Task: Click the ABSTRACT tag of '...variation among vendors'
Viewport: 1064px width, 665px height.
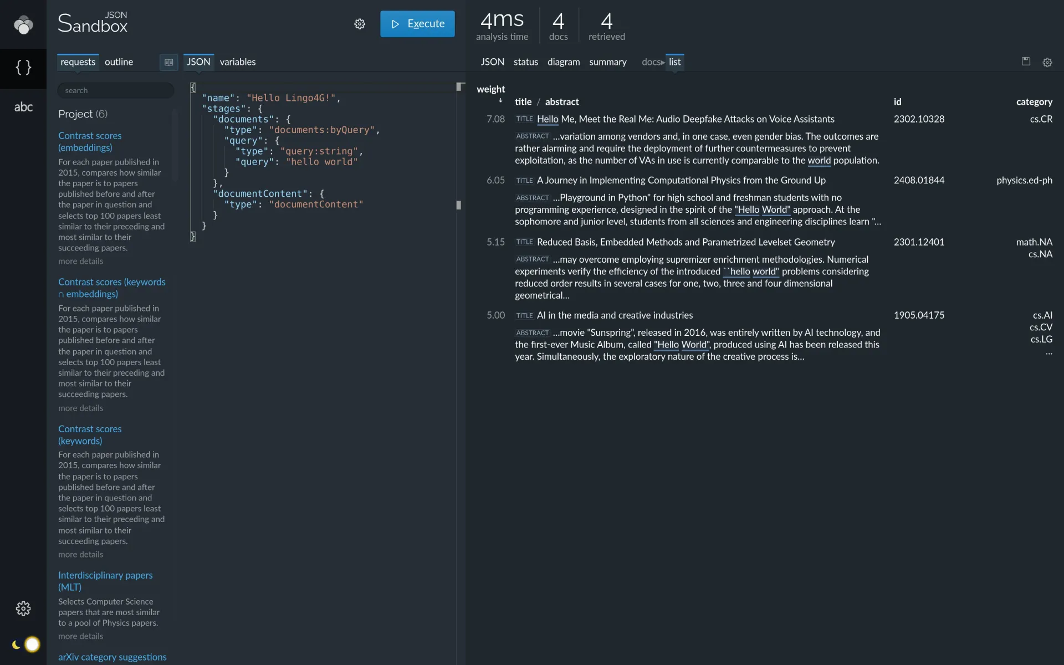Action: [532, 136]
